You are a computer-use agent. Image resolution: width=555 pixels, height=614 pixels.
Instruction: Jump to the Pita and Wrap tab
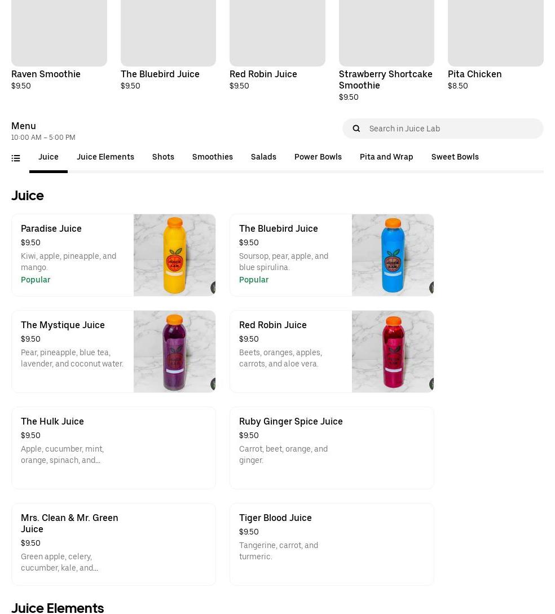386,157
